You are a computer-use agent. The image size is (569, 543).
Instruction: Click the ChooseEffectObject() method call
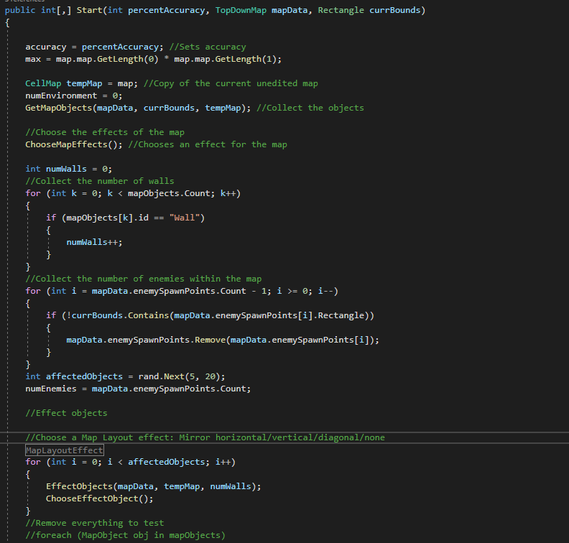tap(99, 498)
